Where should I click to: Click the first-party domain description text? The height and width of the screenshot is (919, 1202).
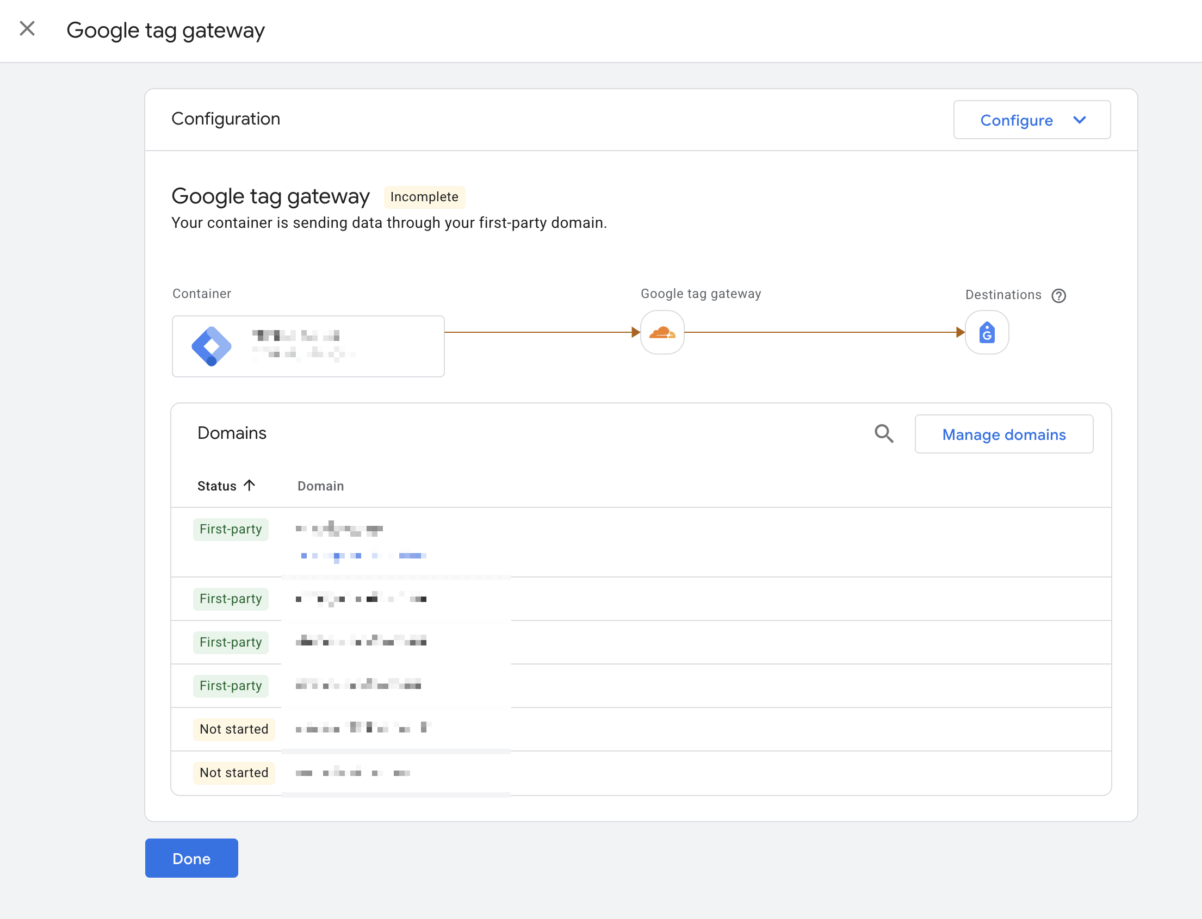[389, 222]
